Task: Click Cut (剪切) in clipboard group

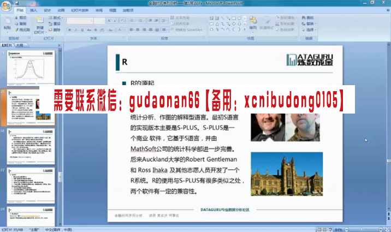Action: tap(21, 17)
